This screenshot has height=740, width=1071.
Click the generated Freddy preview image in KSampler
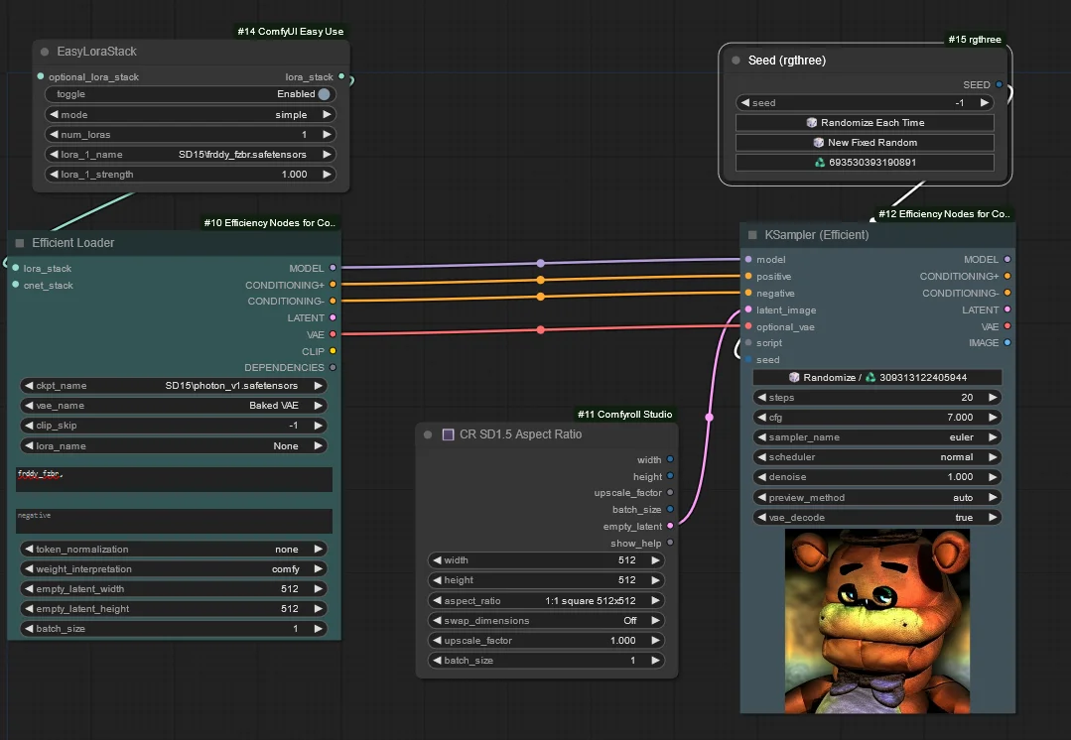(x=877, y=621)
